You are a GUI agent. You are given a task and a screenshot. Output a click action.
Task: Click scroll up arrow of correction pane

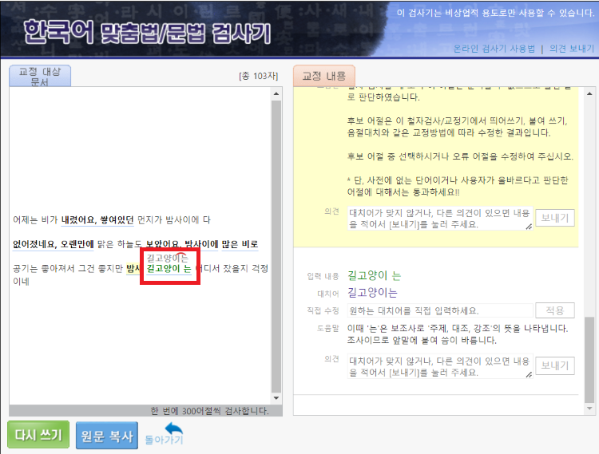[x=589, y=93]
